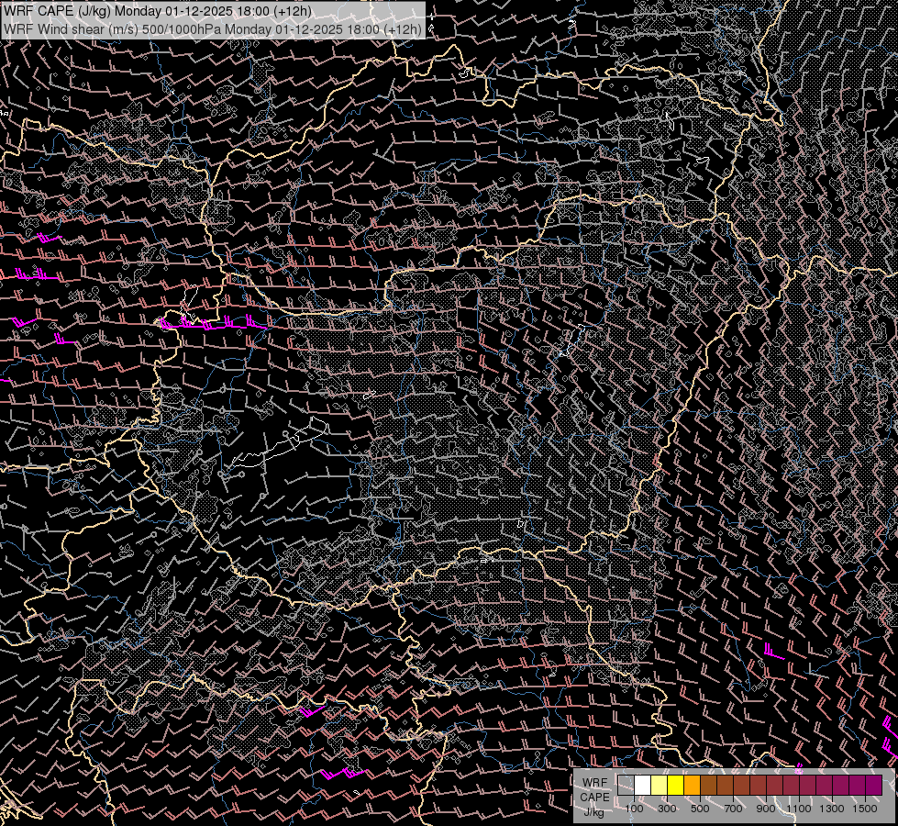Select the 1100 value in CAPE legend
The height and width of the screenshot is (826, 898).
799,809
